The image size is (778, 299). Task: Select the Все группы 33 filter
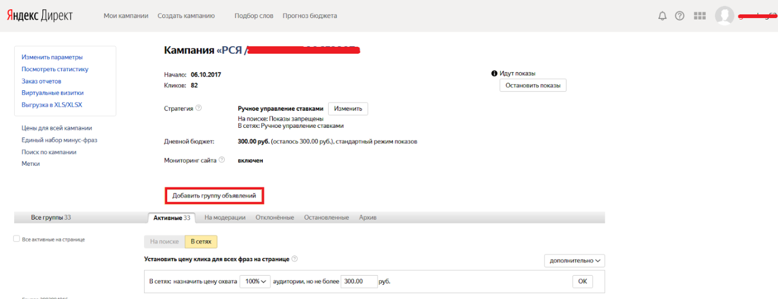click(51, 217)
